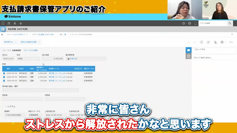This screenshot has width=237, height=133.
Task: Click the left presenter's webcam thumbnail
Action: click(185, 10)
